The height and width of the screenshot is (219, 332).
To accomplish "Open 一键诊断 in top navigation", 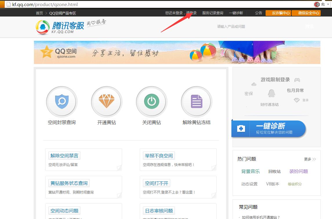I will [236, 13].
